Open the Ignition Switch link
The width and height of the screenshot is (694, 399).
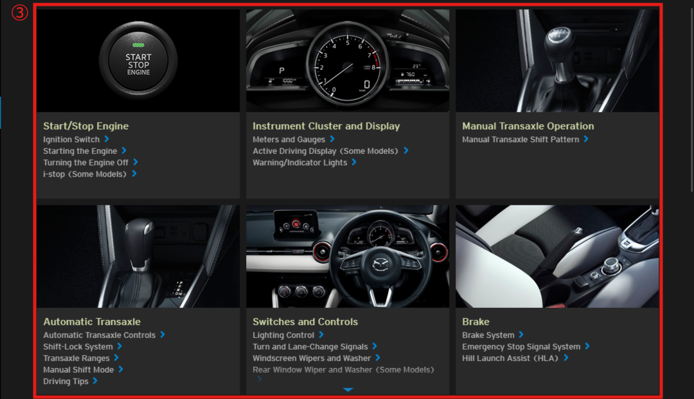point(71,139)
